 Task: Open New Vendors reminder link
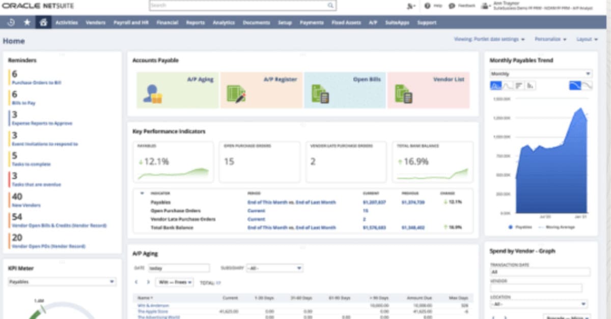coord(26,205)
